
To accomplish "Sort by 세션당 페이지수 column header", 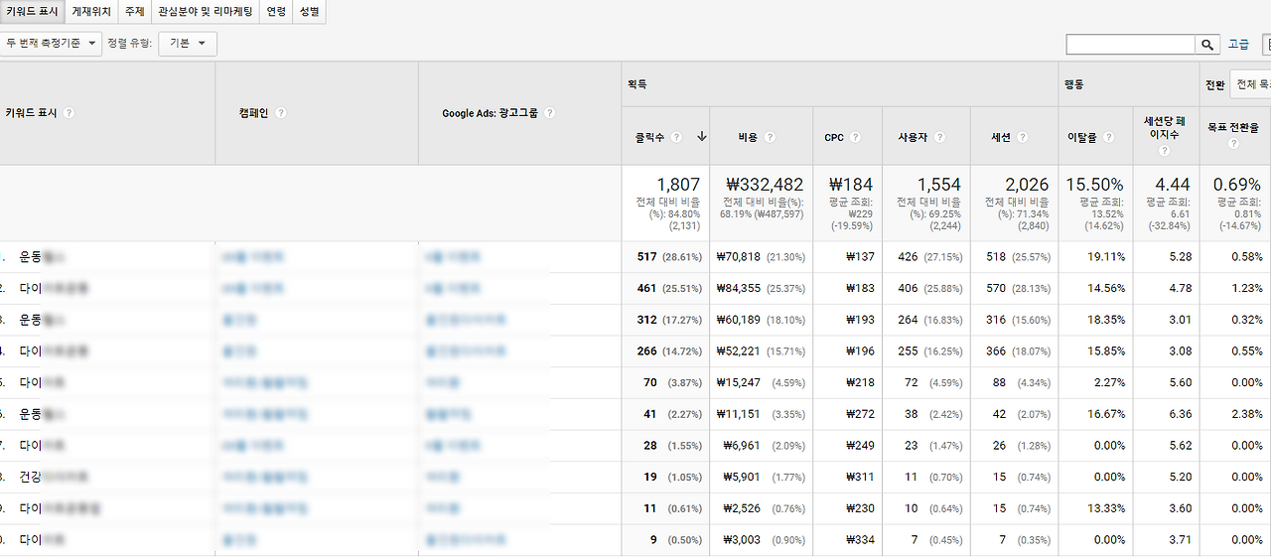I will click(1165, 127).
